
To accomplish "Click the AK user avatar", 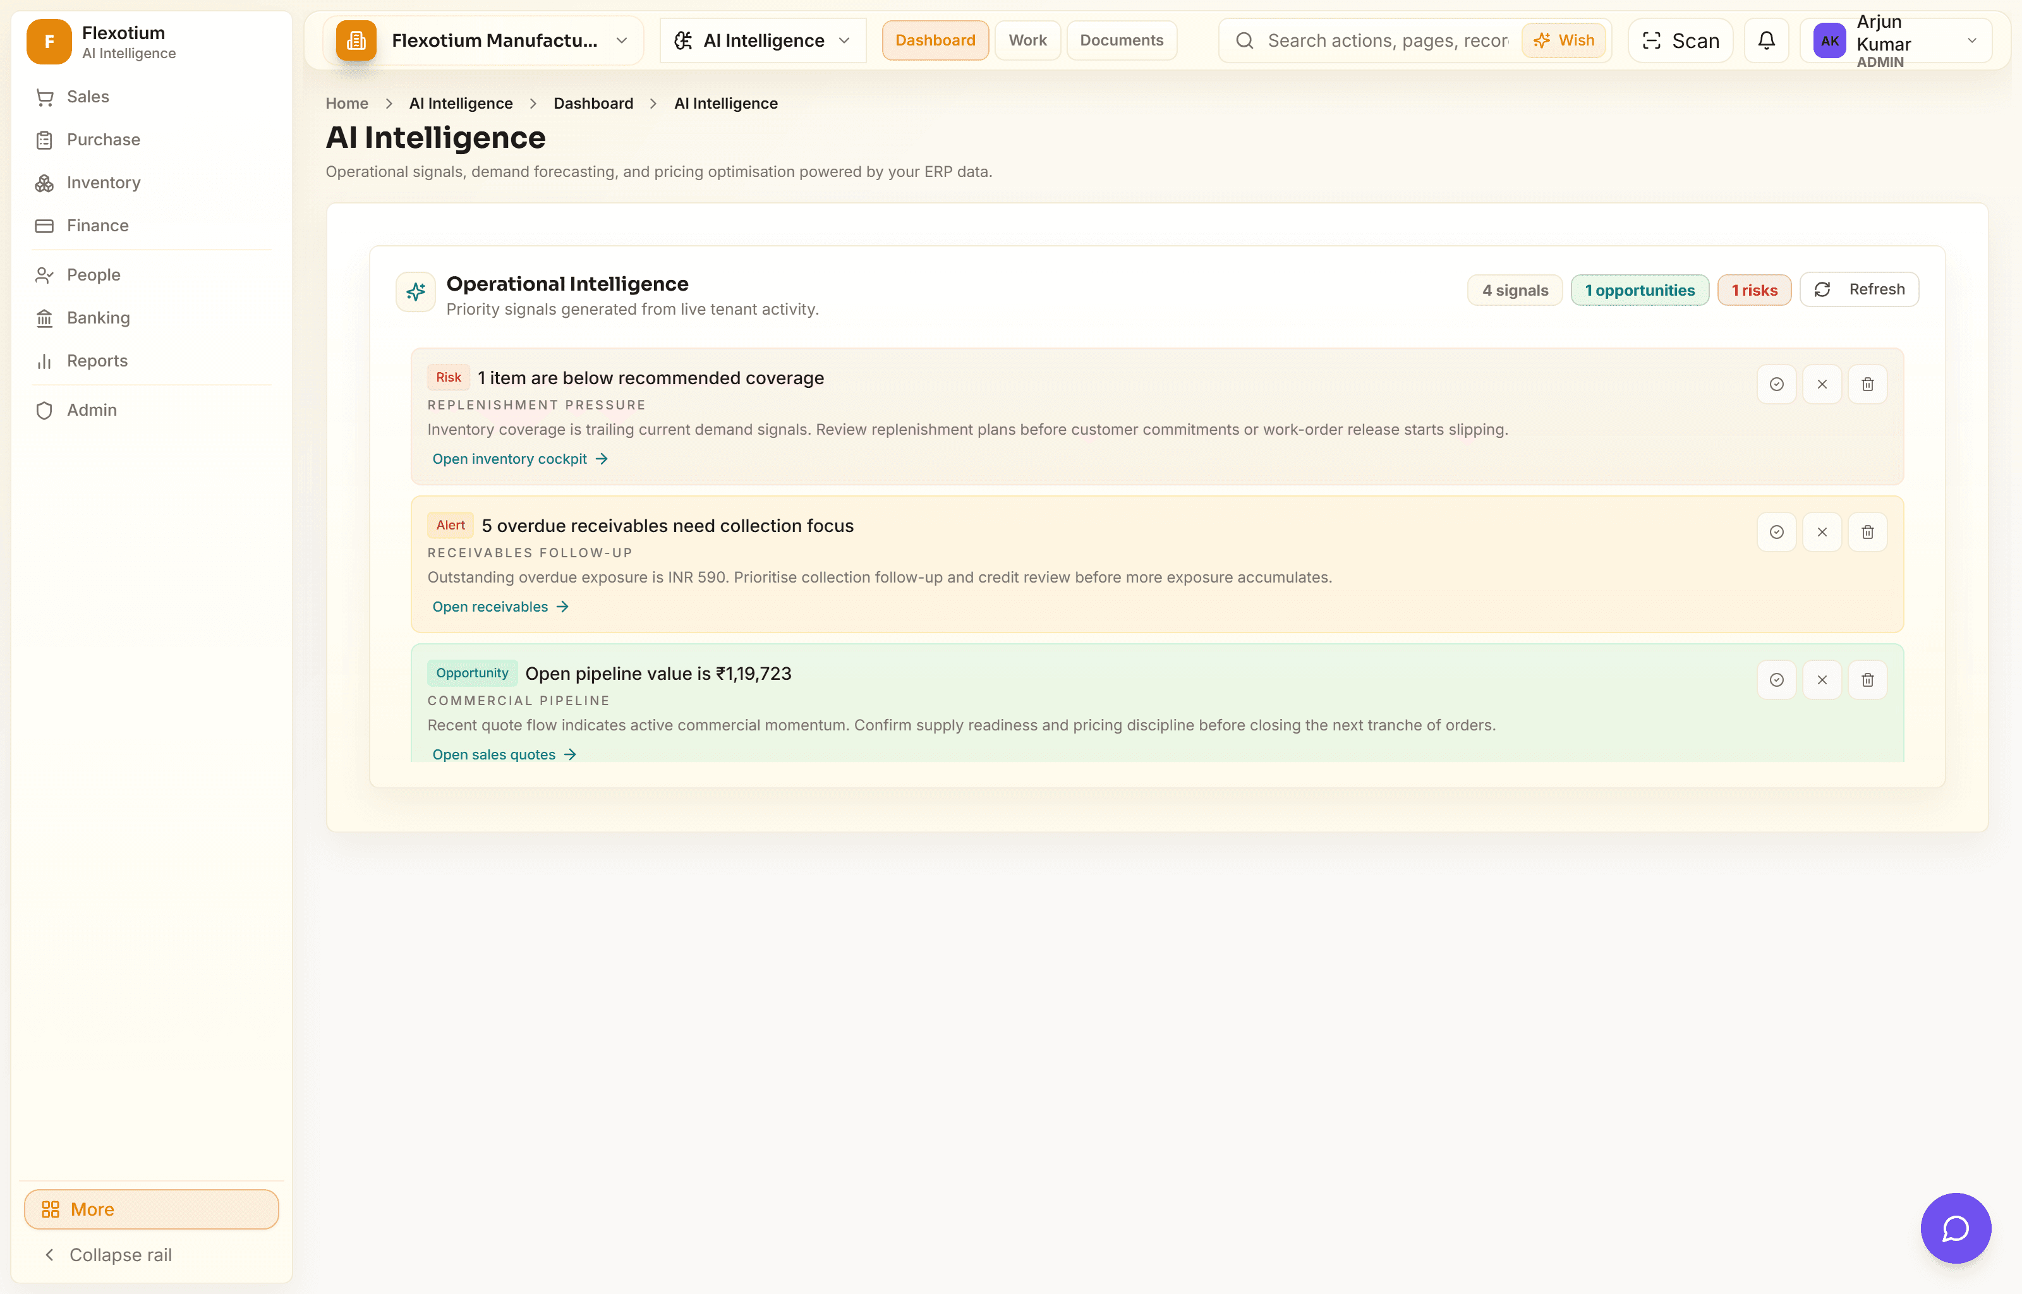I will 1830,40.
